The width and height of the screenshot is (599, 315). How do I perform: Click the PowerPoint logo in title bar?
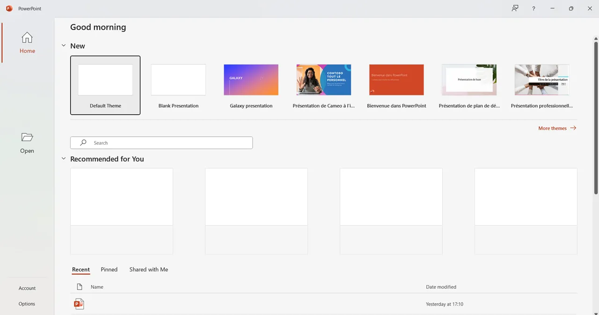[9, 8]
